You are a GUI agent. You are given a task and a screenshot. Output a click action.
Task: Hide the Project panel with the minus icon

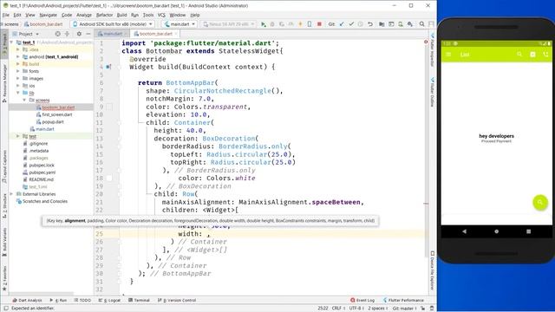pos(88,34)
